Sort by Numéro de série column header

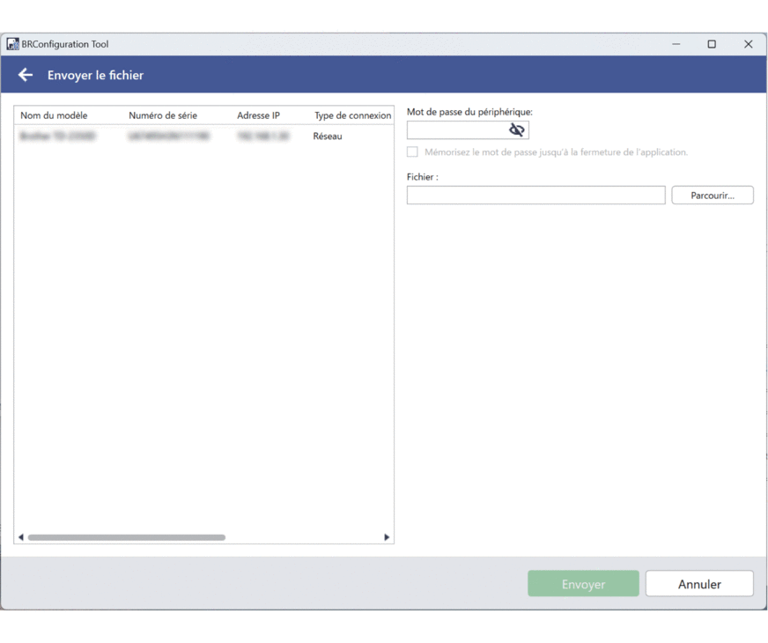pyautogui.click(x=163, y=115)
